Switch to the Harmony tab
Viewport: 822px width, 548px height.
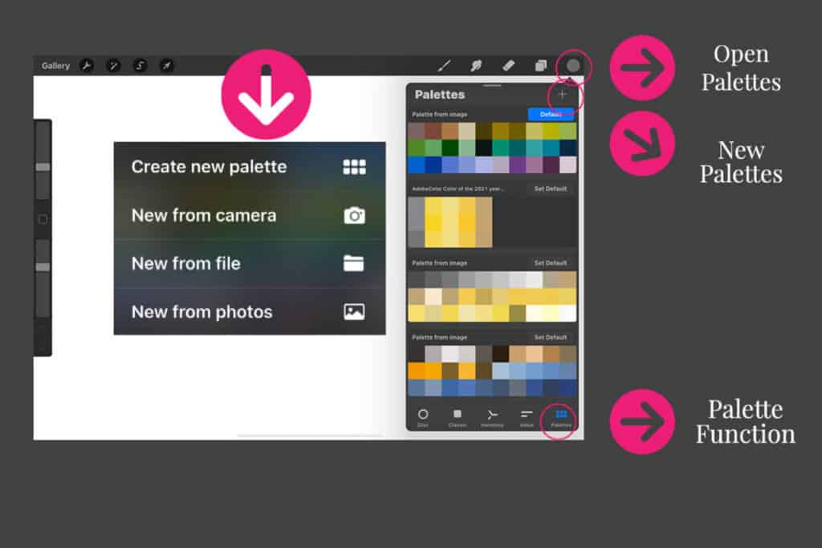(492, 417)
